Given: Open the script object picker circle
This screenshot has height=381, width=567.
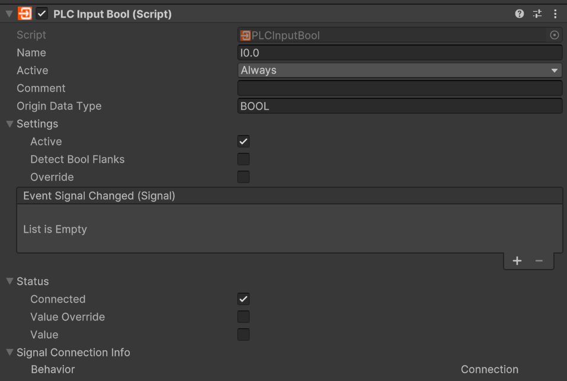Looking at the screenshot, I should click(x=555, y=35).
